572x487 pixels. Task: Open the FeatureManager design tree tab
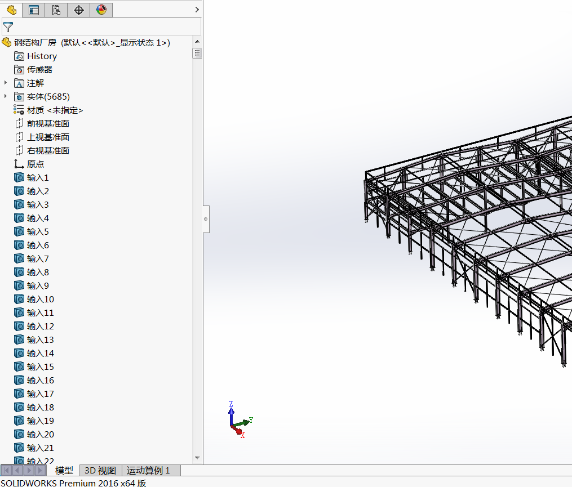(11, 10)
